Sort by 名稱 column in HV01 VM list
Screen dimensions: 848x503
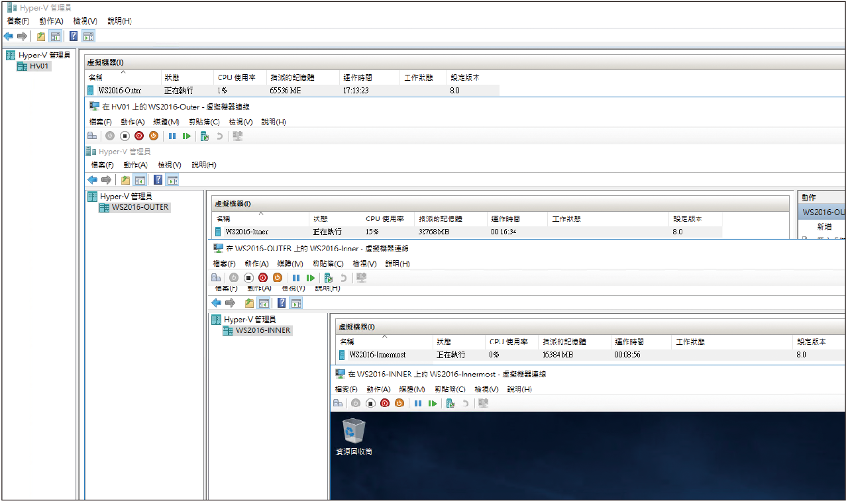[123, 77]
